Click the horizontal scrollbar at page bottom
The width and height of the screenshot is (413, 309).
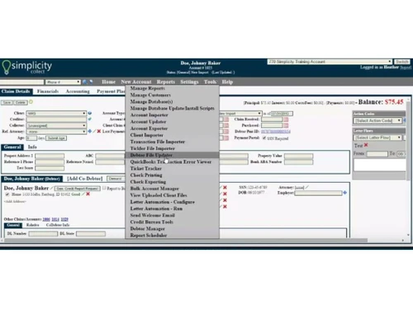pyautogui.click(x=186, y=241)
